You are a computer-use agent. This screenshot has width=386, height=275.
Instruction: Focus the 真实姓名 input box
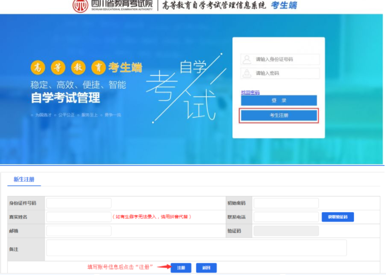point(79,217)
